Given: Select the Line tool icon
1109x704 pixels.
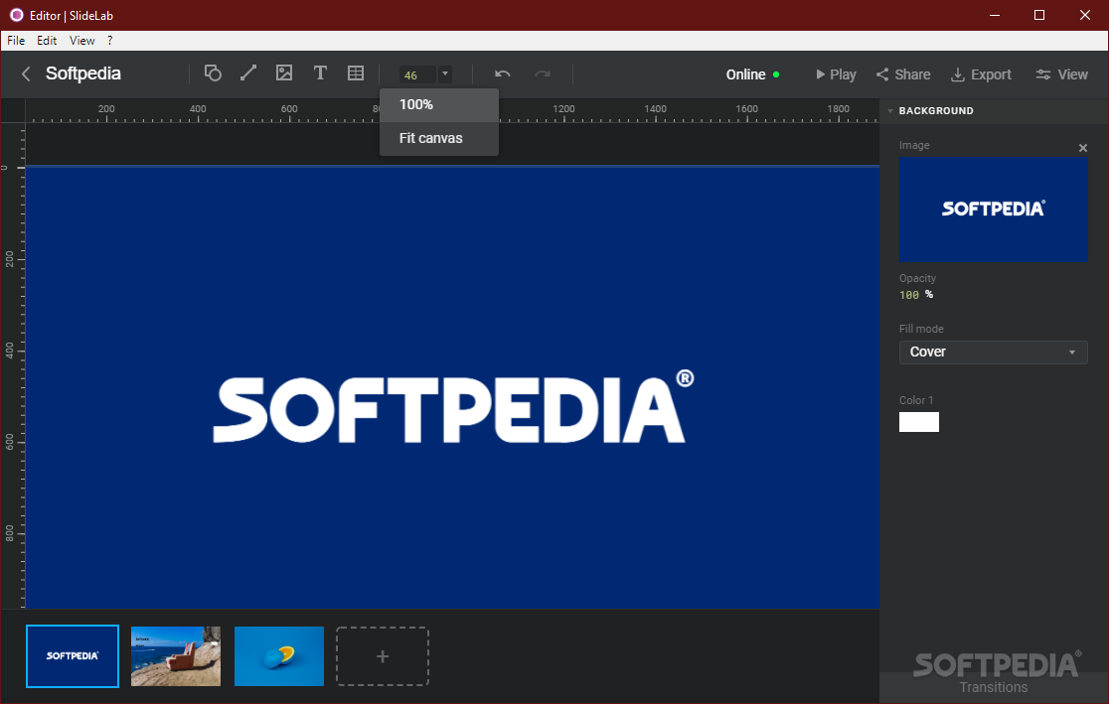Looking at the screenshot, I should 248,72.
